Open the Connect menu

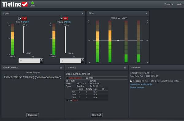(x=169, y=4)
